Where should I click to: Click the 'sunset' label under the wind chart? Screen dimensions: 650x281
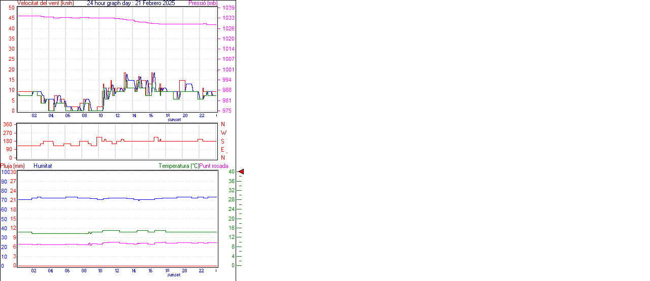click(x=174, y=120)
